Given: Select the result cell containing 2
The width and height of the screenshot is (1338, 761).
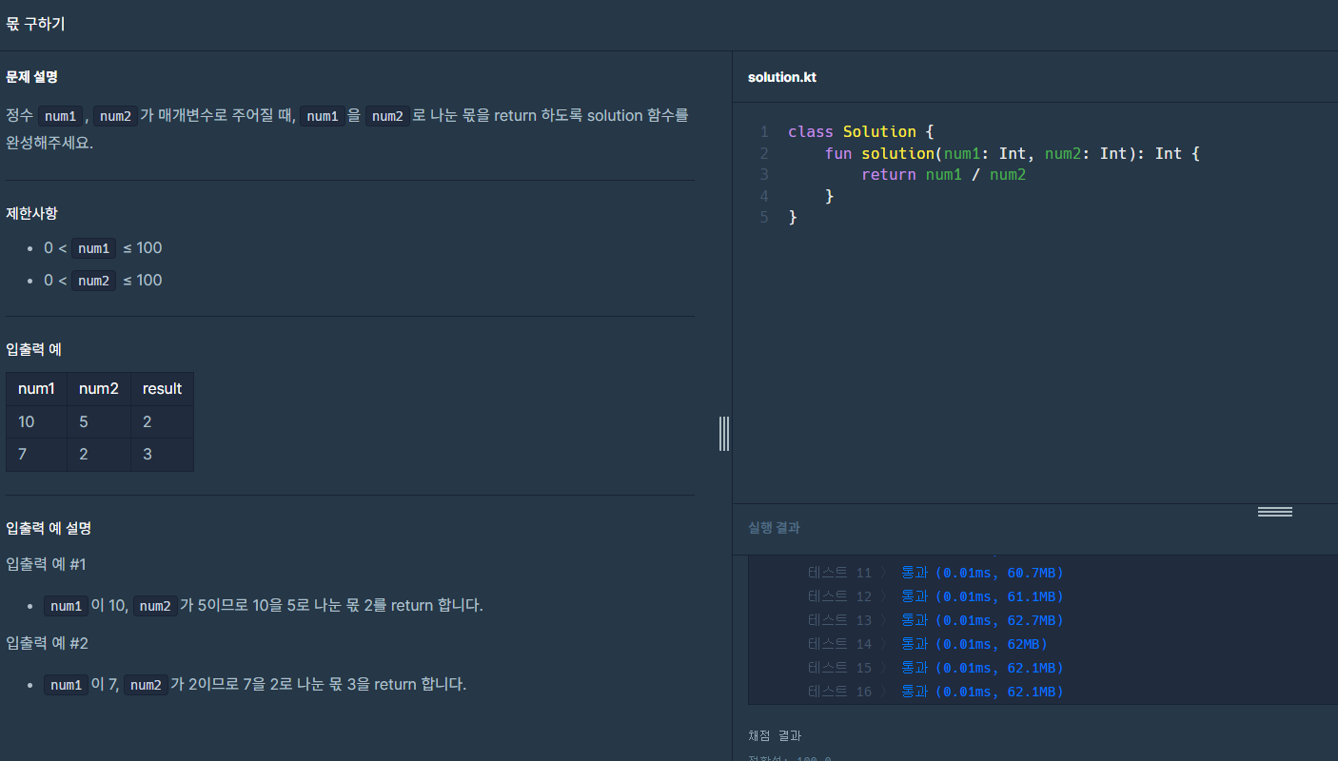Looking at the screenshot, I should [x=148, y=421].
